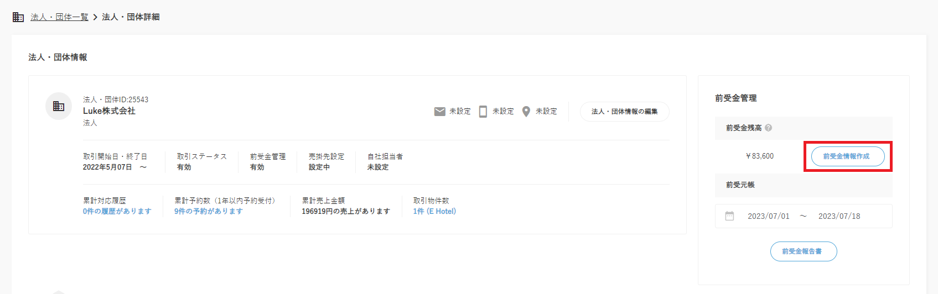Click the building icon in the breadcrumb
This screenshot has height=294, width=938.
click(18, 17)
